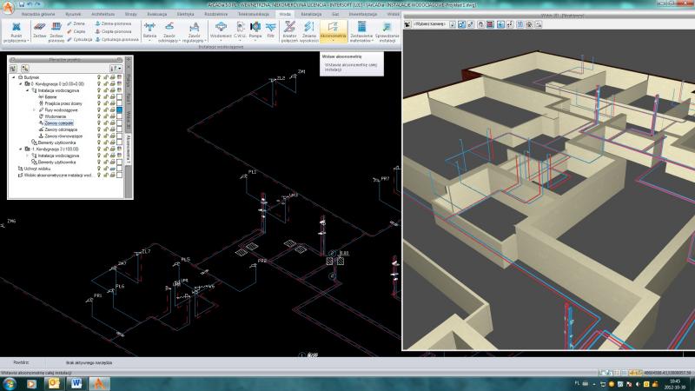This screenshot has width=695, height=391.
Task: Click the Zimna-pionowa pipe button
Action: tap(112, 24)
